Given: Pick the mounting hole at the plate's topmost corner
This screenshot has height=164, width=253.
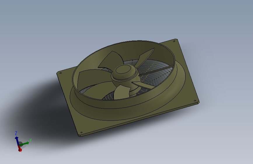Looking at the screenshot, I should pyautogui.click(x=174, y=41).
